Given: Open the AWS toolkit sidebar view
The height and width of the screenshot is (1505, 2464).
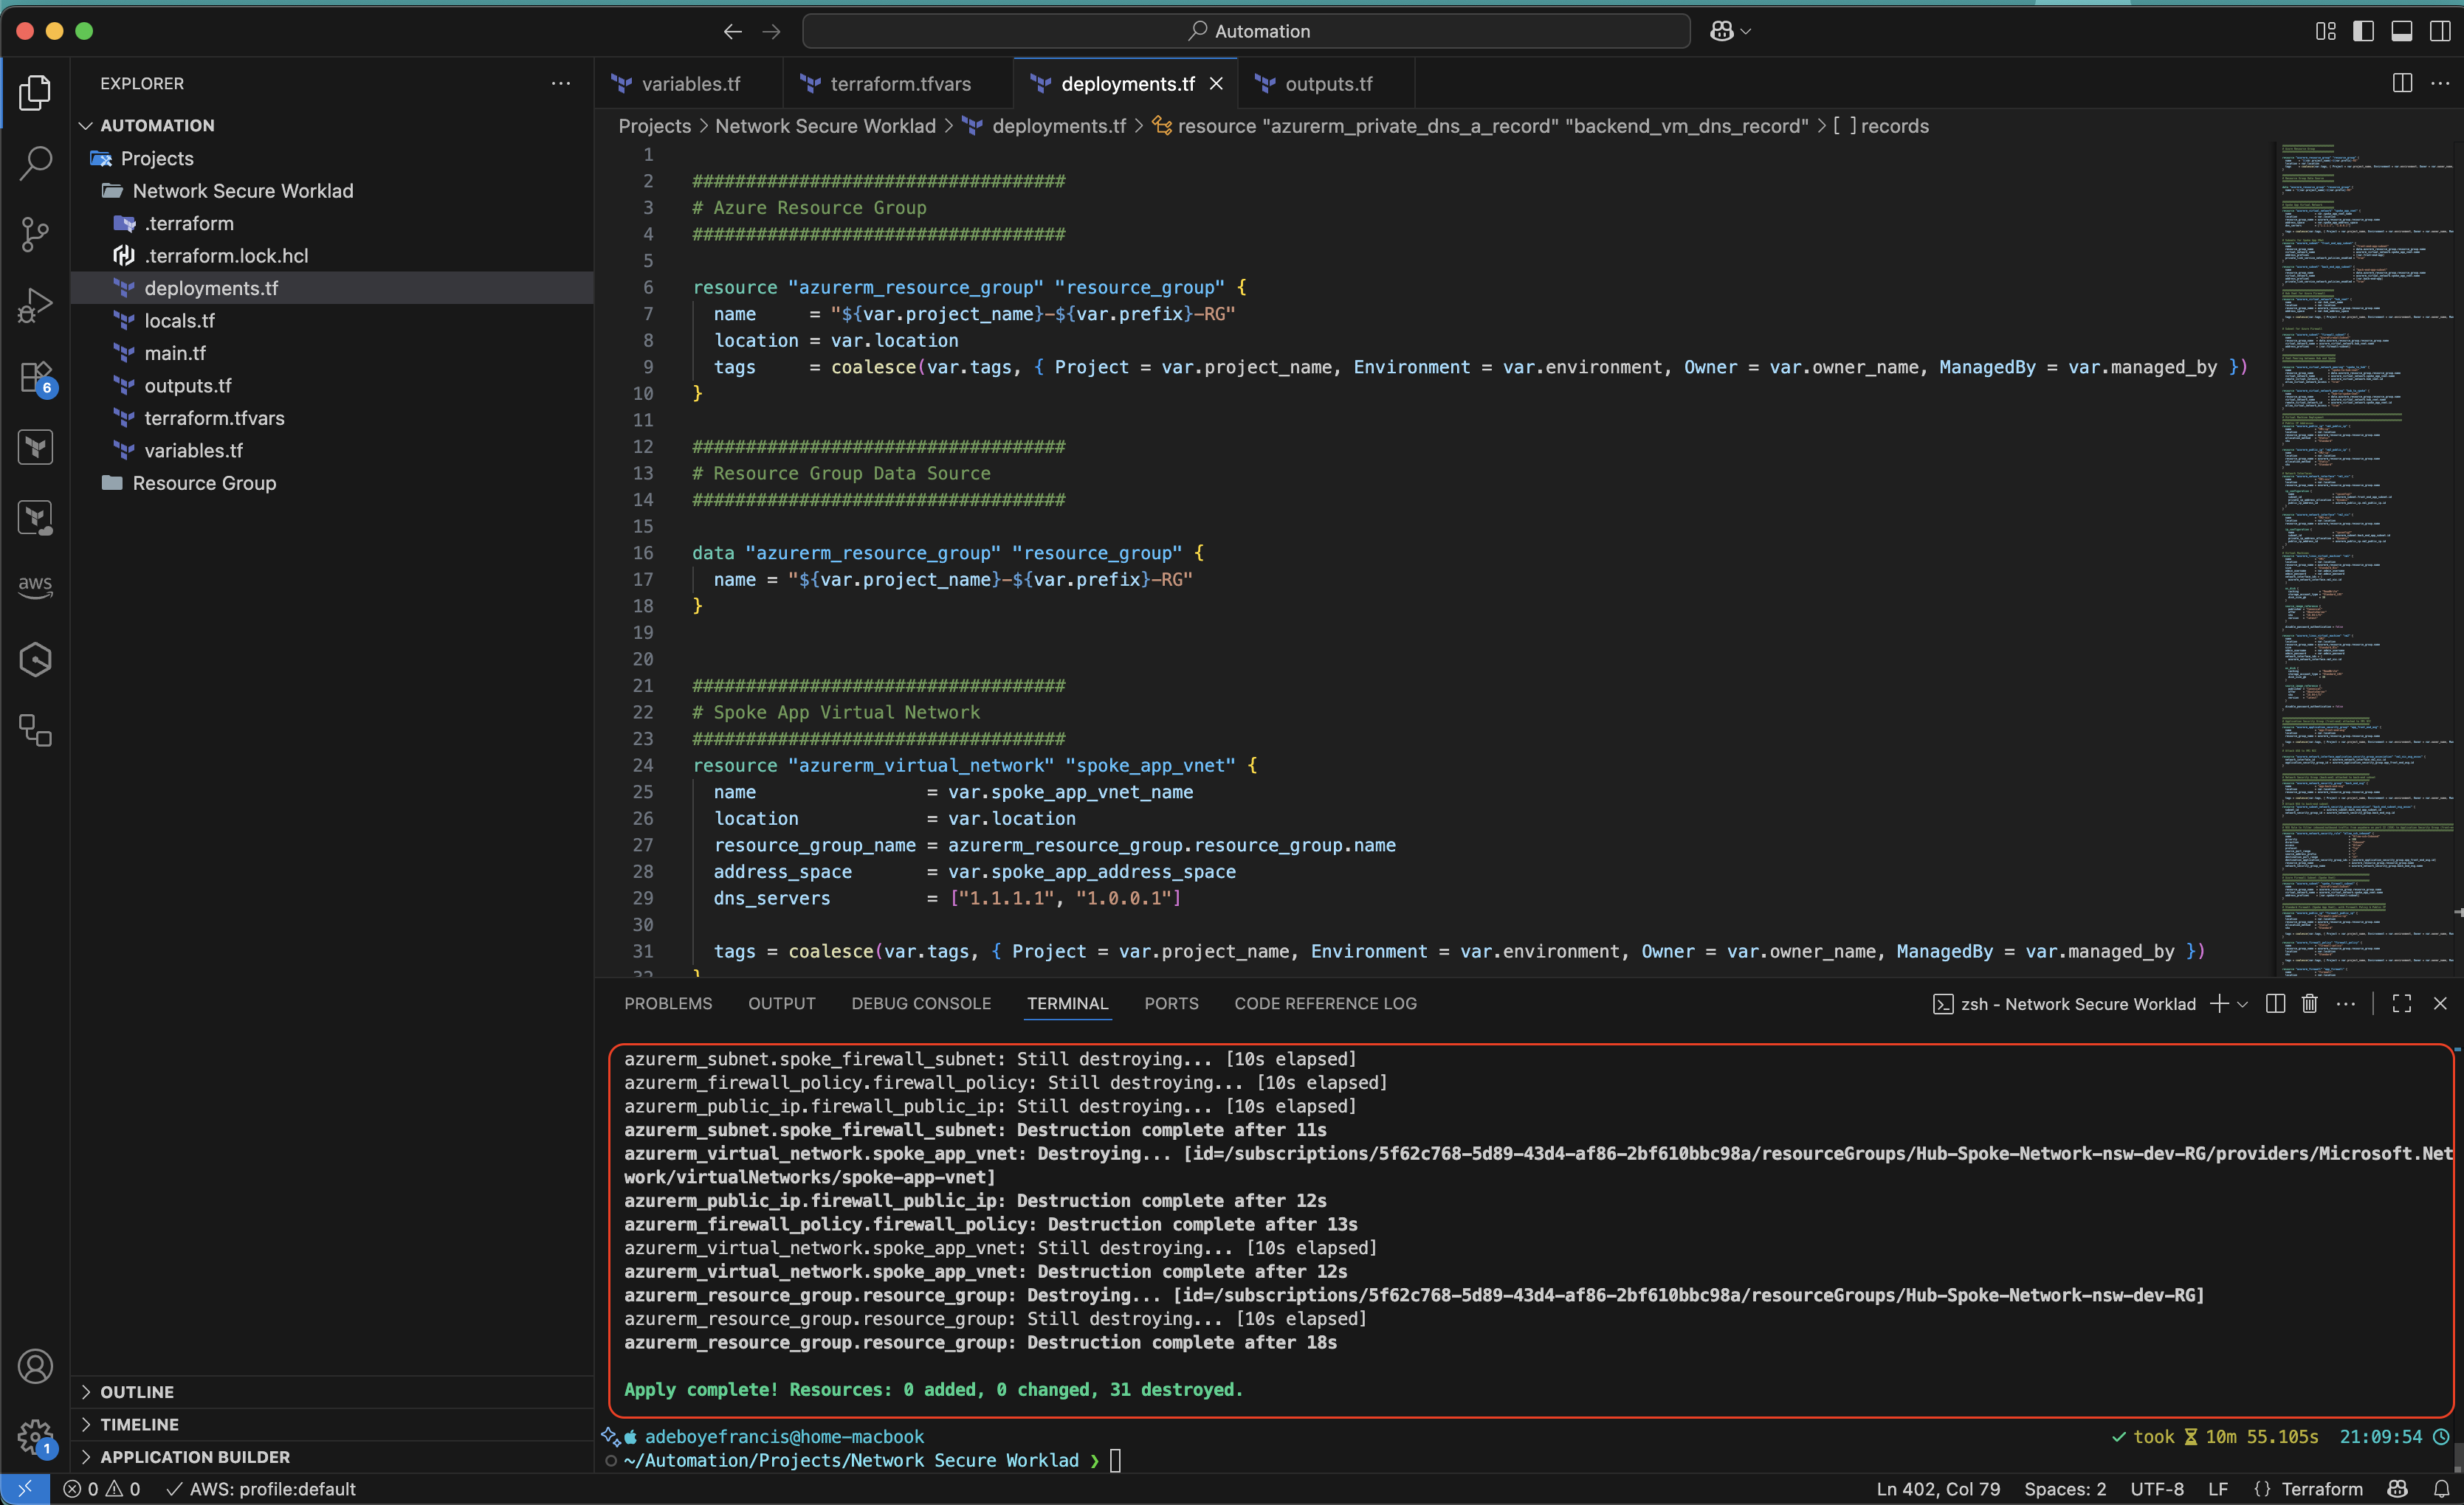Looking at the screenshot, I should pos(35,587).
